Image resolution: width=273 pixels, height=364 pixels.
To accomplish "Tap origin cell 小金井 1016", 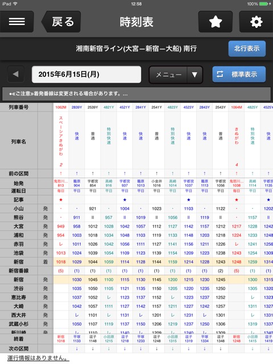I will 157,183.
